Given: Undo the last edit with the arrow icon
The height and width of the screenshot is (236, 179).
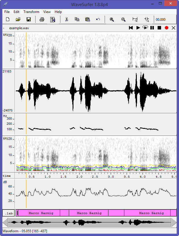Looking at the screenshot, I should tap(98, 19).
